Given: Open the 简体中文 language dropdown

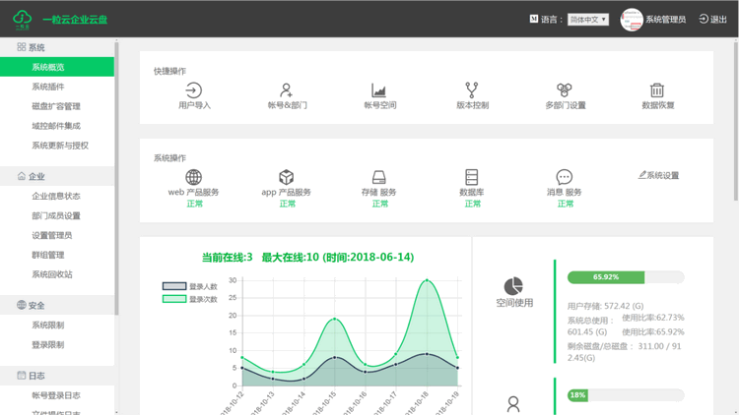Looking at the screenshot, I should [x=588, y=19].
